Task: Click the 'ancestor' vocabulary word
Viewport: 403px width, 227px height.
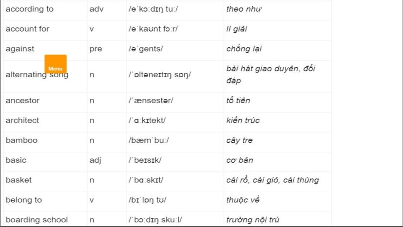Action: click(22, 100)
